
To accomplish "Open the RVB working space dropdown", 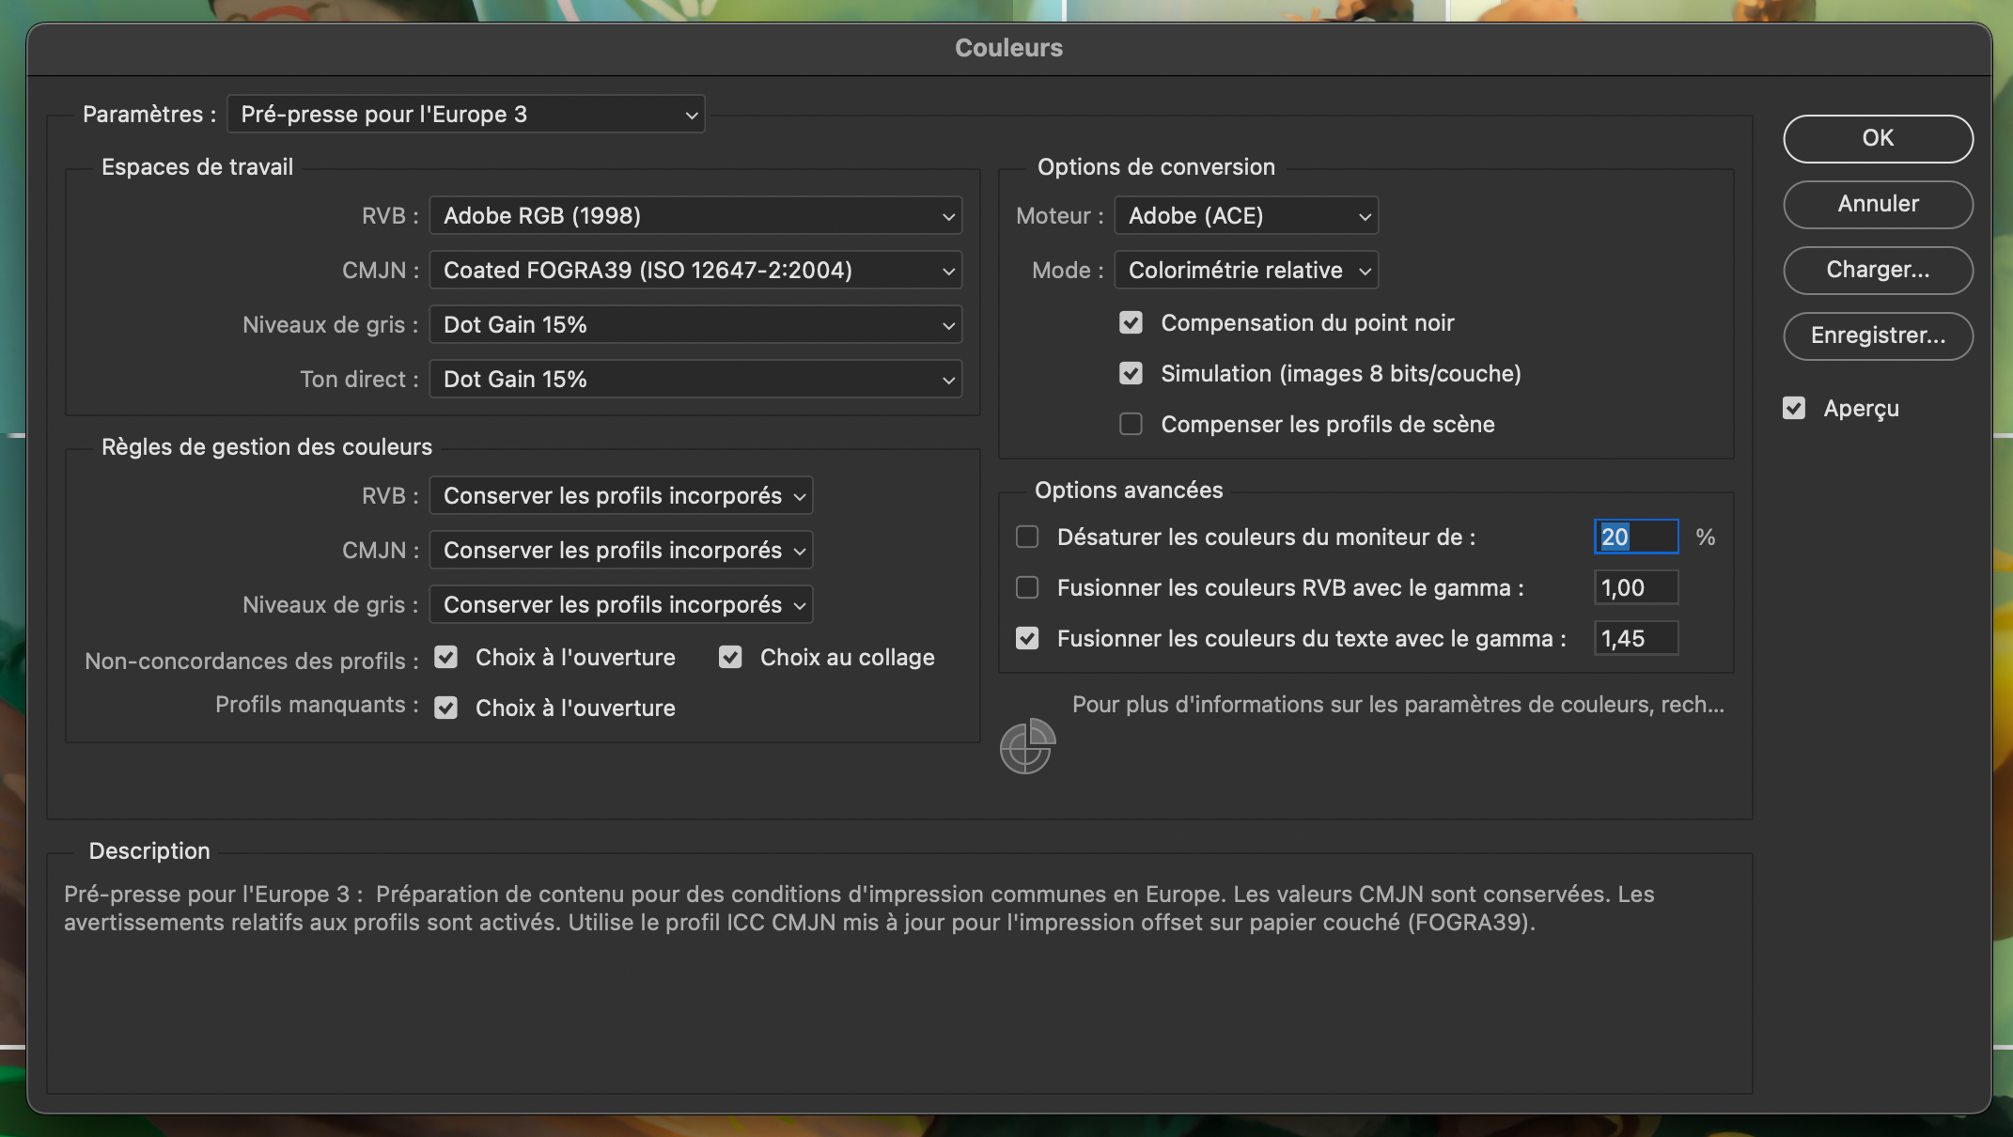I will pos(694,215).
